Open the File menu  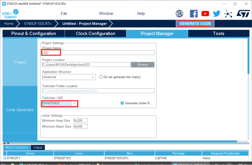[x=64, y=13]
